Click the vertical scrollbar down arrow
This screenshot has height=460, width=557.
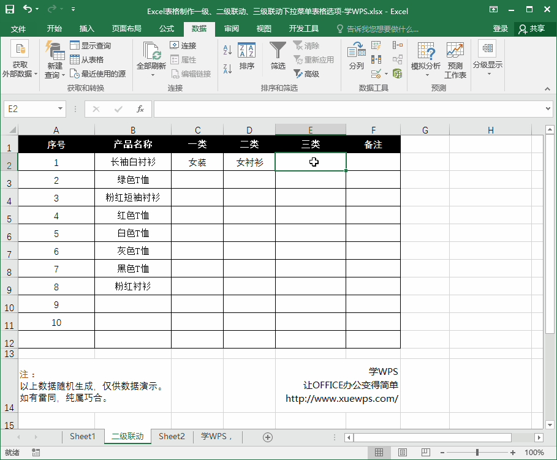(550, 424)
